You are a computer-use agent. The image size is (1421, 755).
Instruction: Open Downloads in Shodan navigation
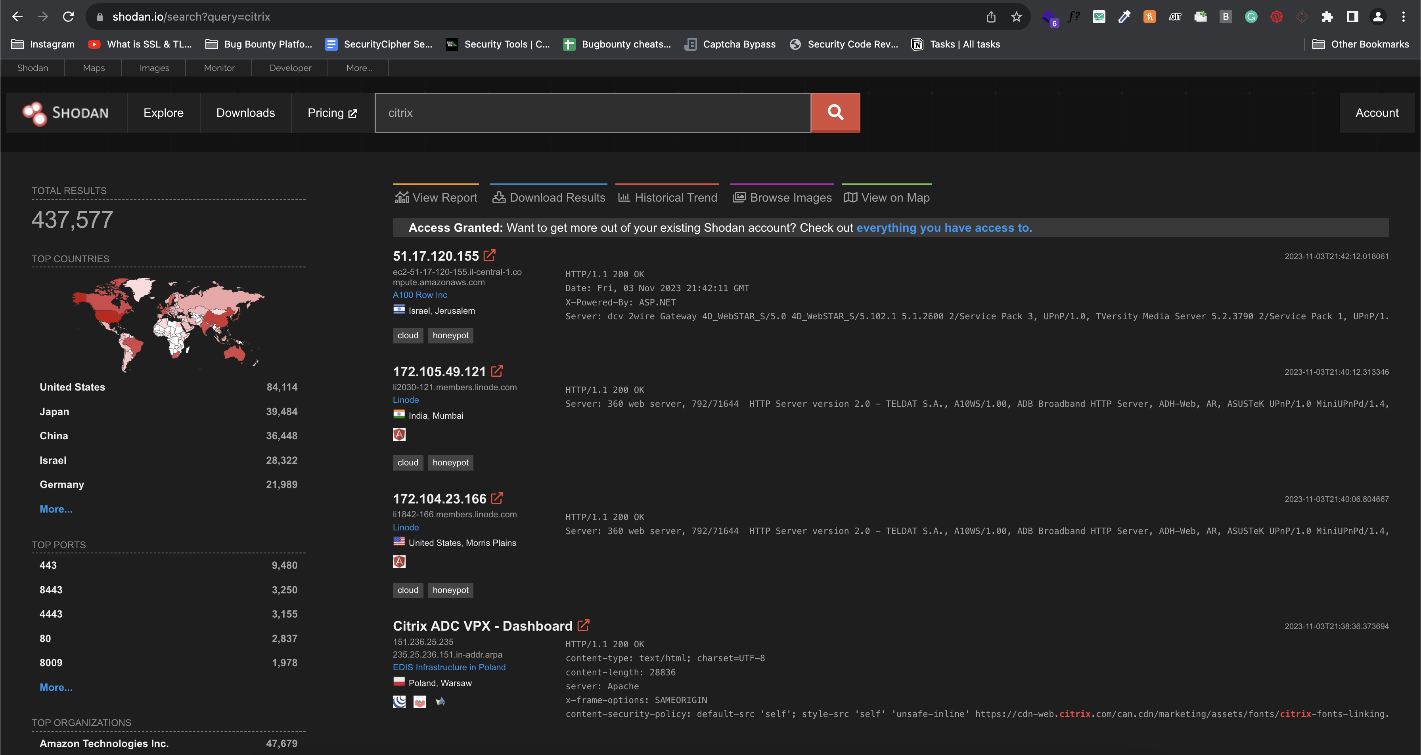[x=245, y=113]
